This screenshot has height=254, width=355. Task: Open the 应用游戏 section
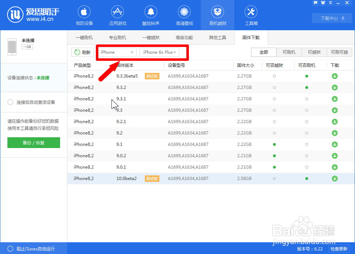(x=117, y=15)
